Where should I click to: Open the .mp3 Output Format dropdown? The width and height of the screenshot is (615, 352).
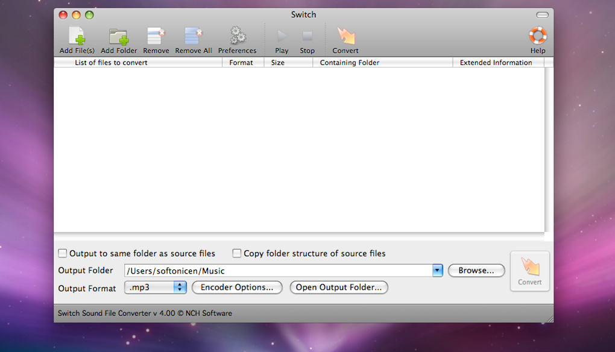tap(156, 288)
